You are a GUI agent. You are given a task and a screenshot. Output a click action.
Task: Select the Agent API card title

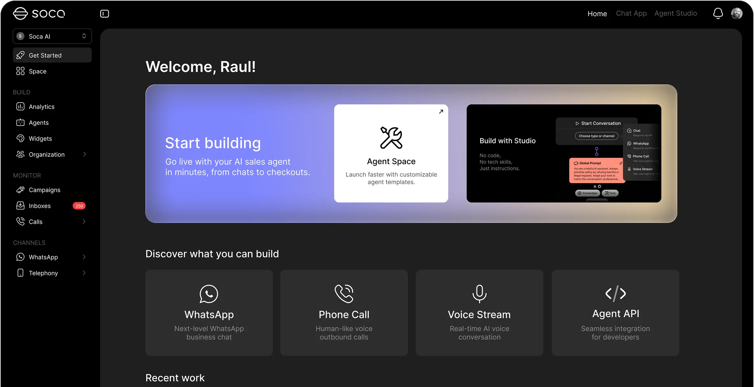(x=616, y=314)
